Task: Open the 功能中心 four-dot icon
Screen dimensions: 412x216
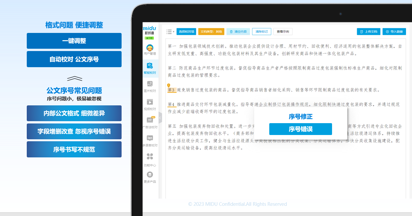Action: point(150,156)
